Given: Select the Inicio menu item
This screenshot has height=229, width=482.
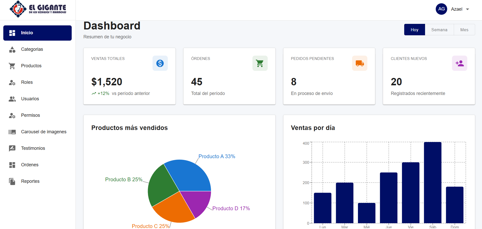Looking at the screenshot, I should point(27,33).
